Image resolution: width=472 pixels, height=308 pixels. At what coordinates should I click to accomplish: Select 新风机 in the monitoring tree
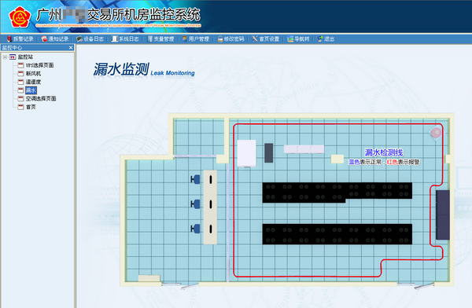(x=33, y=73)
